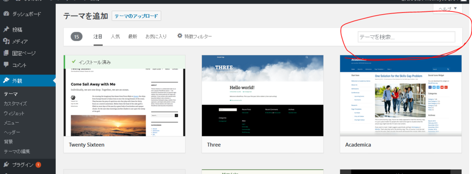Image resolution: width=472 pixels, height=174 pixels.
Task: Click the メディア icon in sidebar
Action: [6, 41]
